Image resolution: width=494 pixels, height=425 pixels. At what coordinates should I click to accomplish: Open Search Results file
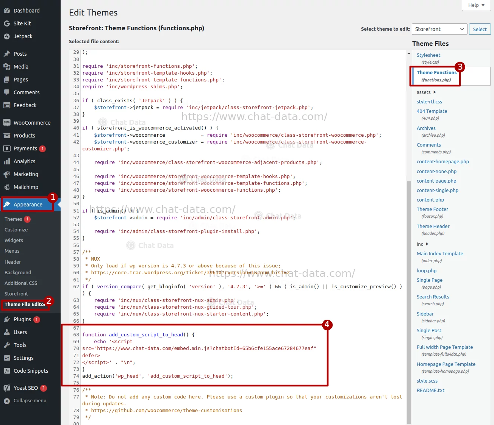click(433, 300)
